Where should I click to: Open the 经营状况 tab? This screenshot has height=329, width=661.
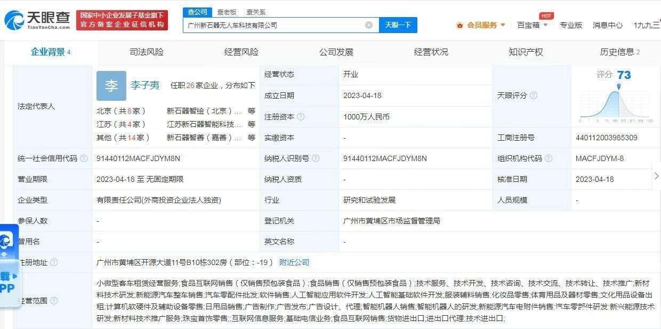431,52
